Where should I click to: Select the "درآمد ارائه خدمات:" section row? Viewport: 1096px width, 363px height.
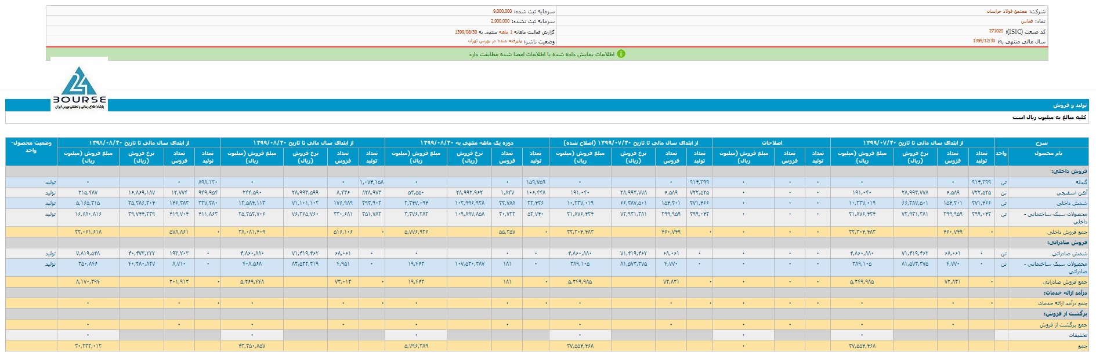[x=547, y=293]
